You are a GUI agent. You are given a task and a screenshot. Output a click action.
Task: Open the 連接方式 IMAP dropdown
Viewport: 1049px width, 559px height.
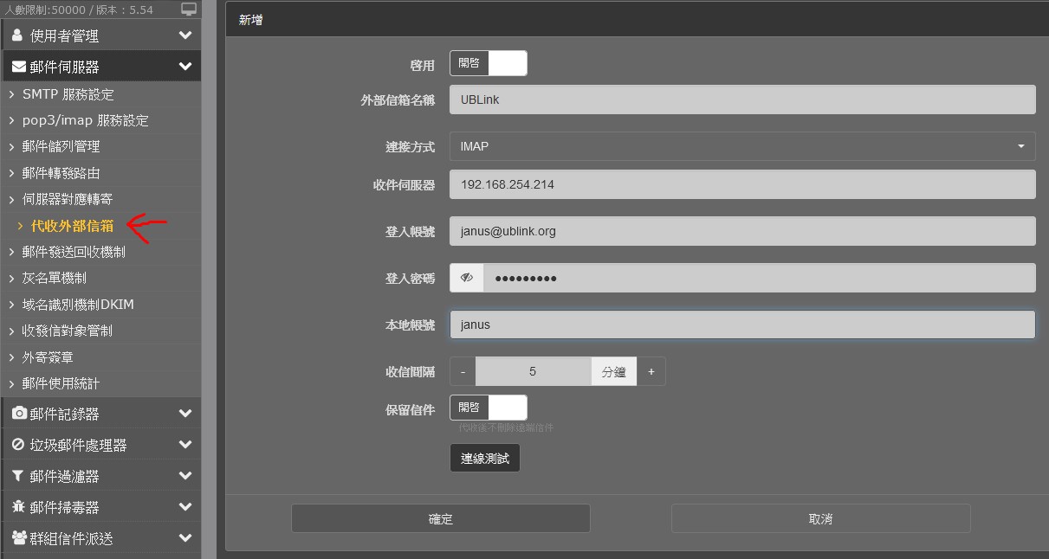click(x=741, y=146)
